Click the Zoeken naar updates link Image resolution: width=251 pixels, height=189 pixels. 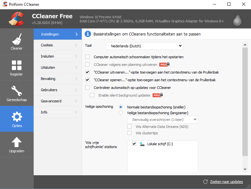[x=226, y=182]
